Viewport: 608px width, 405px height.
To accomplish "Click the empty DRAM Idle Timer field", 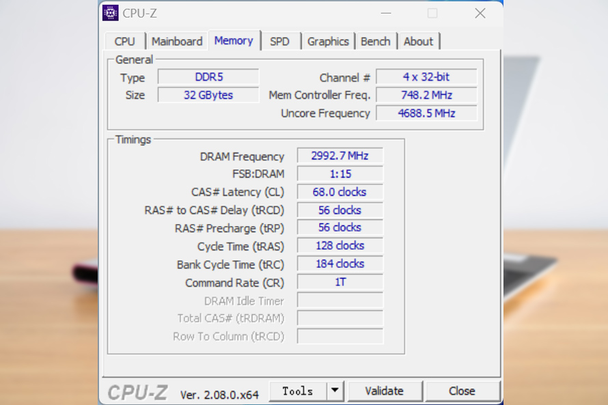I will coord(340,301).
